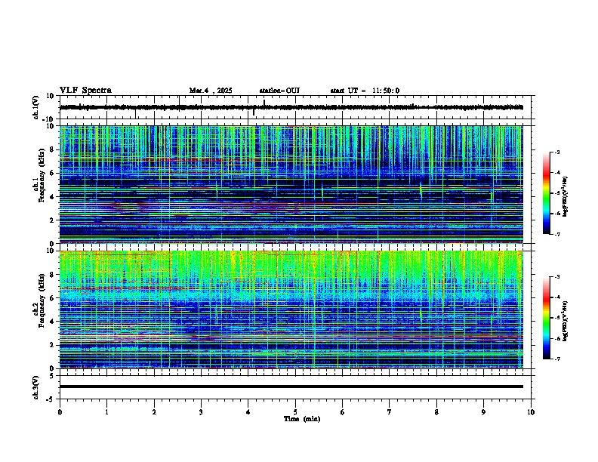Click the "-3" label on ch.1 color bar
Viewport: 598px width, 462px height.
pyautogui.click(x=557, y=152)
